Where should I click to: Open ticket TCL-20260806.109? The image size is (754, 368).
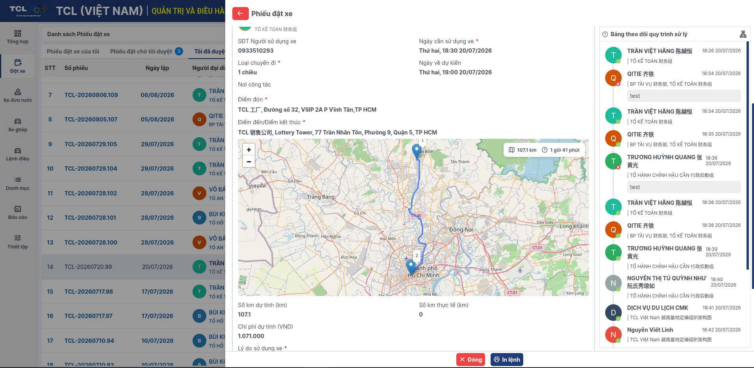[91, 95]
